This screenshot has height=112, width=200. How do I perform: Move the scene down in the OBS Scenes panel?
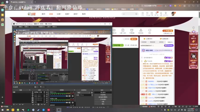tap(22, 104)
